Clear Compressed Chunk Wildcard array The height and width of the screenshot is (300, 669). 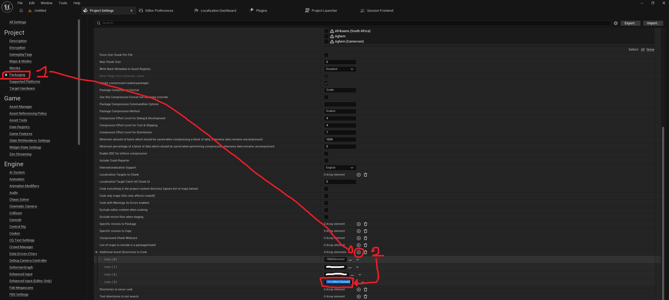click(365, 238)
